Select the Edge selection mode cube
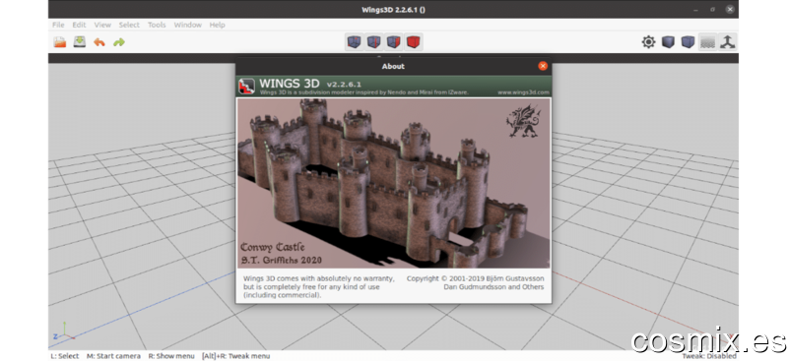This screenshot has width=788, height=361. coord(374,42)
